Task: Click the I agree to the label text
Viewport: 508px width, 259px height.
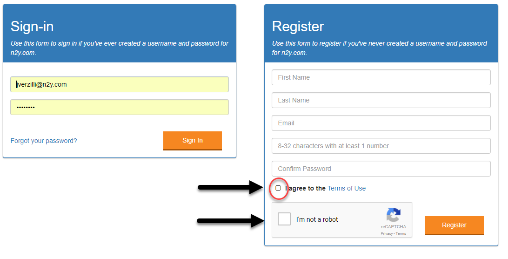Action: point(305,188)
